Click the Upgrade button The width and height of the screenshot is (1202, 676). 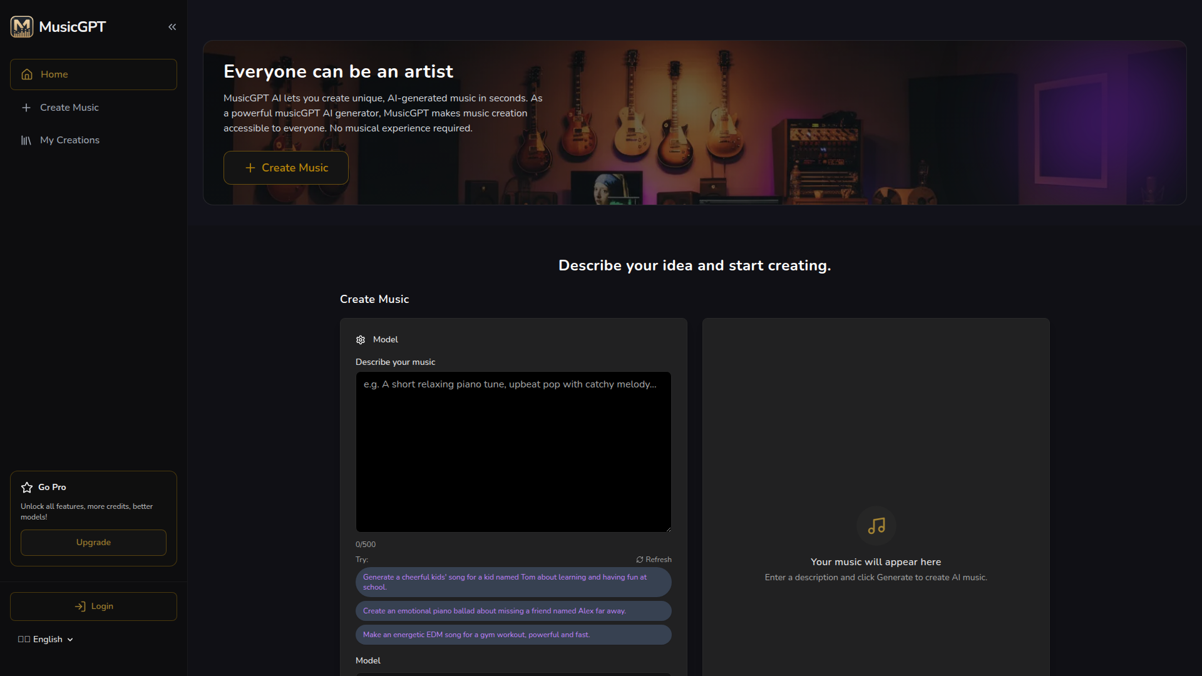[93, 543]
